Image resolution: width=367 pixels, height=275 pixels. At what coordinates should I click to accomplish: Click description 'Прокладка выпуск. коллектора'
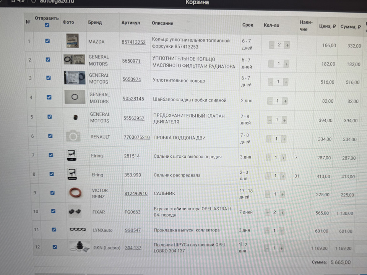point(187,230)
